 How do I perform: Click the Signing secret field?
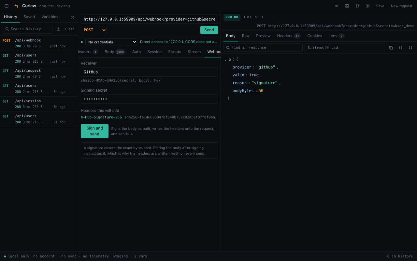[149, 99]
